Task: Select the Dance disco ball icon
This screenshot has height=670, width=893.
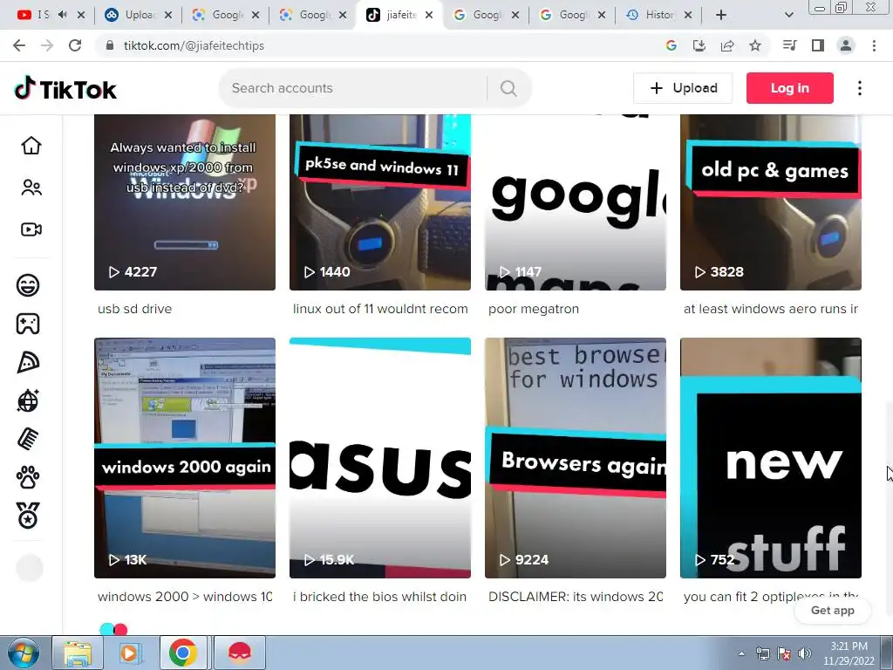Action: [x=28, y=400]
